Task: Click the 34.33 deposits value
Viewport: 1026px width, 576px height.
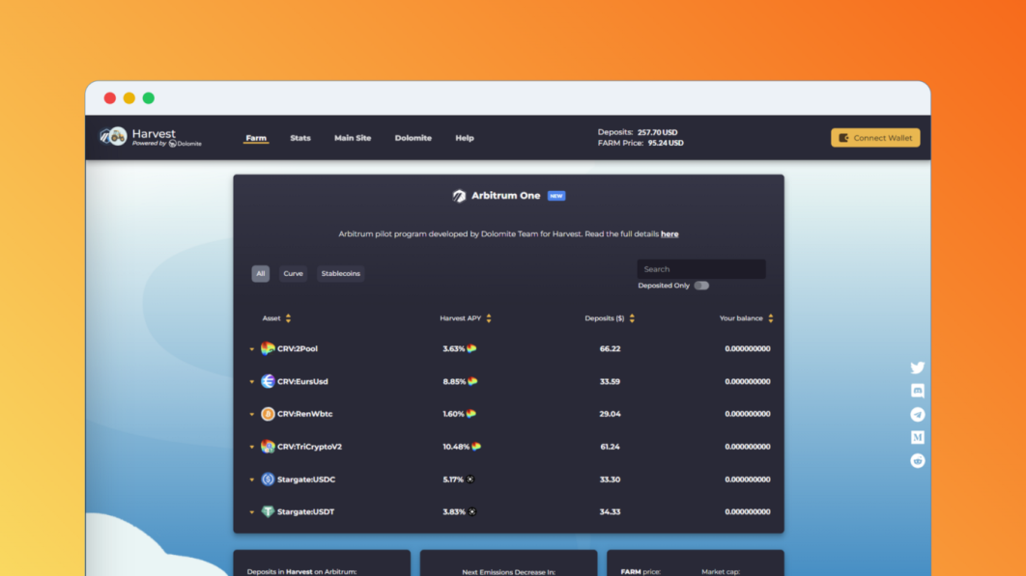Action: click(610, 512)
